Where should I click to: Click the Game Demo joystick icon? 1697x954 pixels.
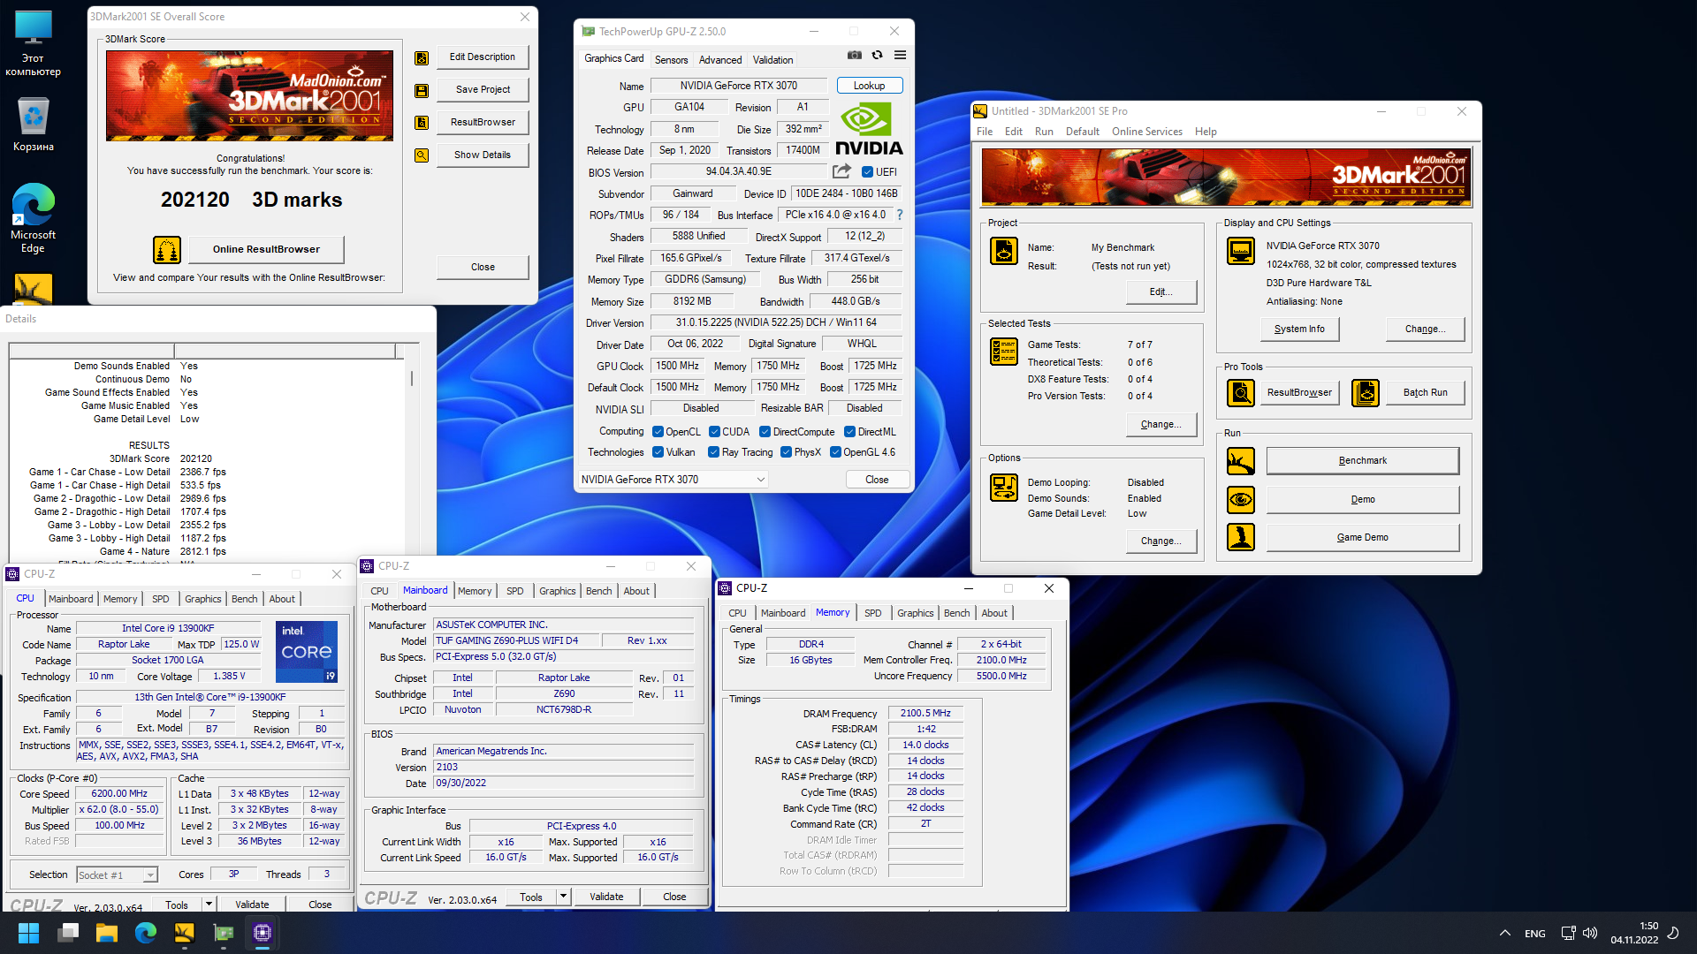(1241, 537)
